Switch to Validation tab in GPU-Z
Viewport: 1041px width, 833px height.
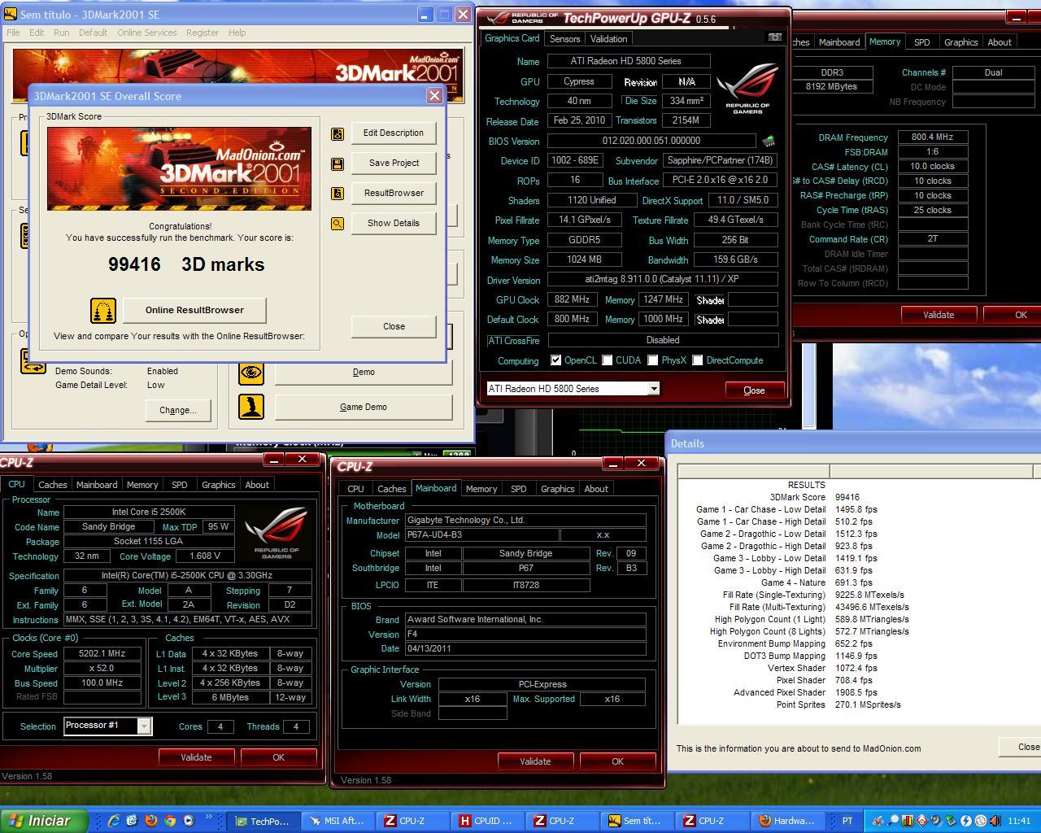[x=608, y=39]
